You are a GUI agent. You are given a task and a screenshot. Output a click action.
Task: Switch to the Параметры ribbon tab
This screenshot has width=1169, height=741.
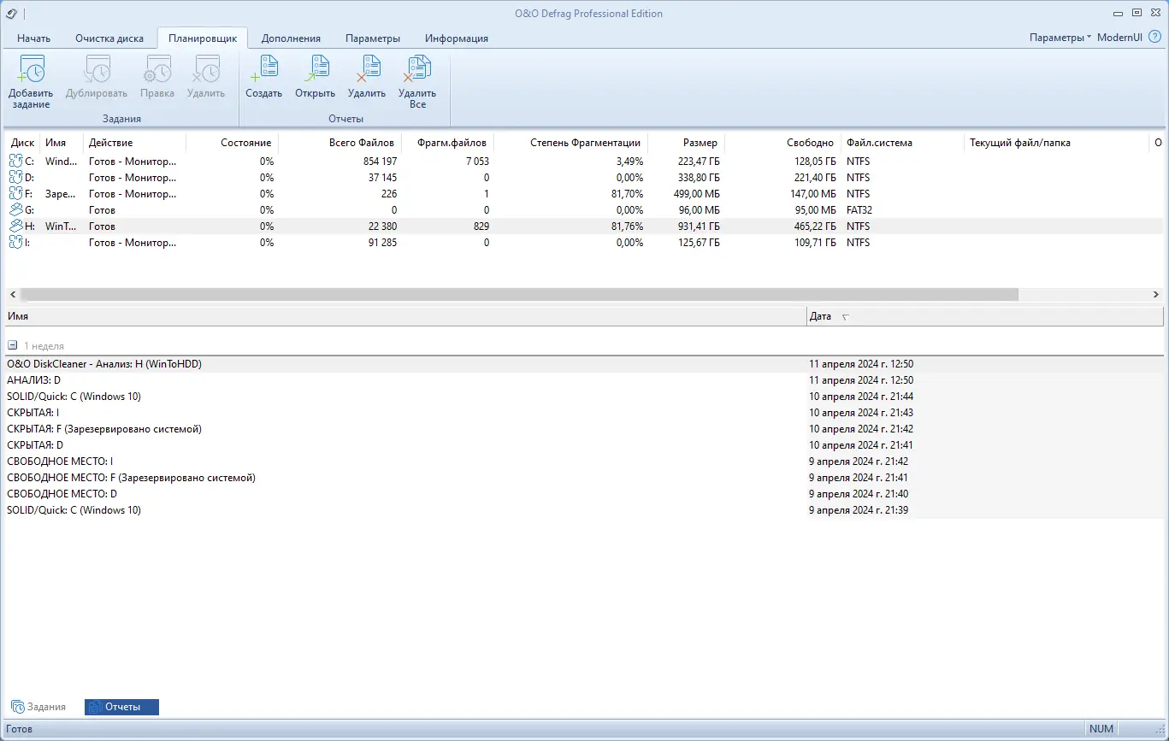[x=373, y=38]
